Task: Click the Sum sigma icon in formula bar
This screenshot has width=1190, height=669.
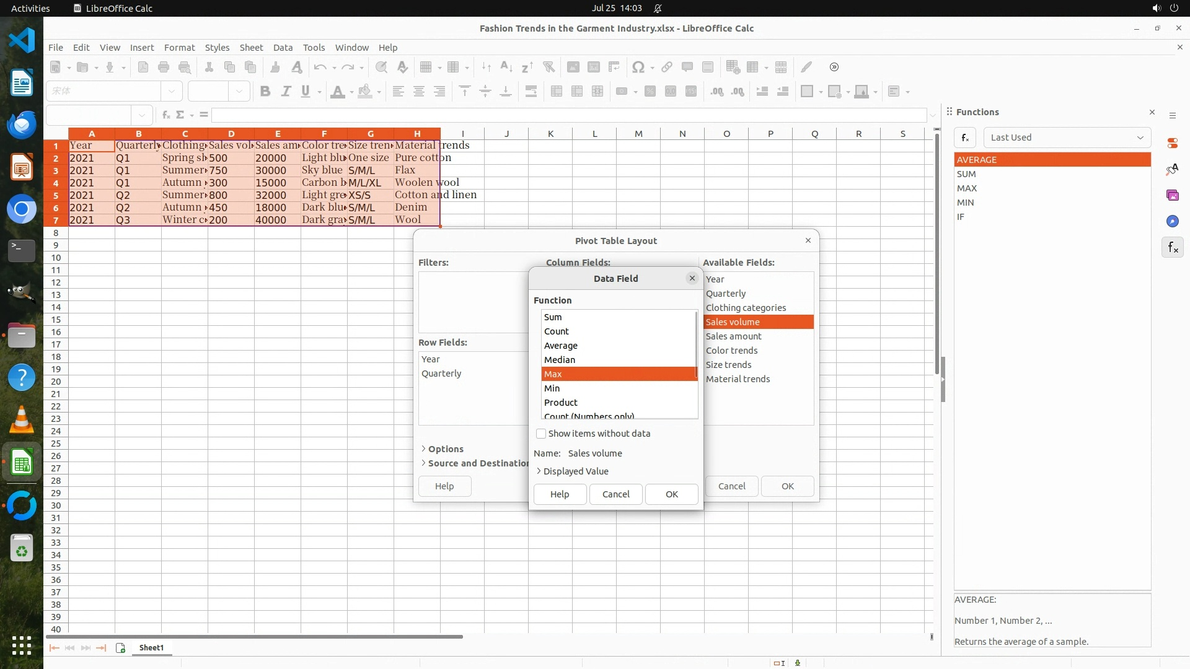Action: [x=180, y=115]
